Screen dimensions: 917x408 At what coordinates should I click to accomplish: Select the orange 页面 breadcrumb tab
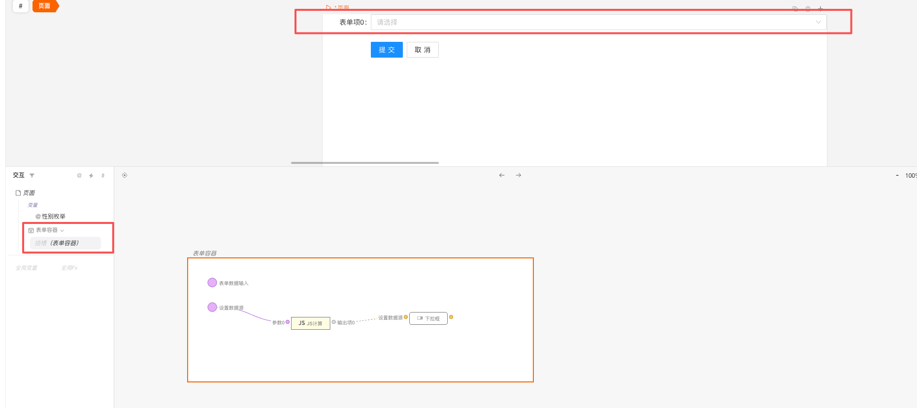[44, 6]
